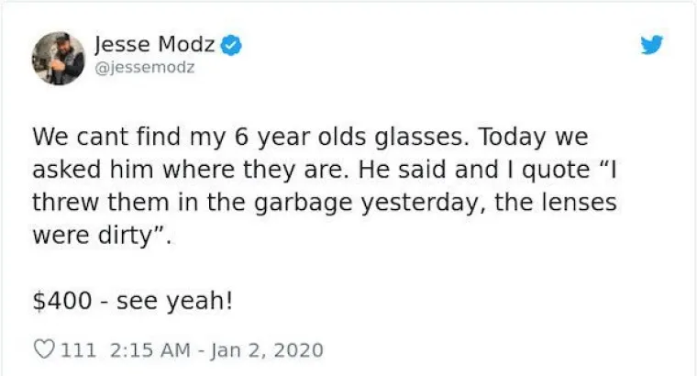Viewport: 697px width, 376px height.
Task: Open the Jesse Modz display name link
Action: (156, 45)
